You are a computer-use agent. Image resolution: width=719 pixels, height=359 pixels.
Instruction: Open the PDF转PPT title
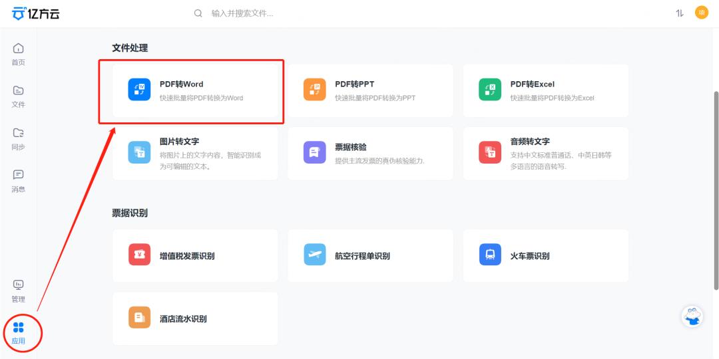pyautogui.click(x=354, y=84)
